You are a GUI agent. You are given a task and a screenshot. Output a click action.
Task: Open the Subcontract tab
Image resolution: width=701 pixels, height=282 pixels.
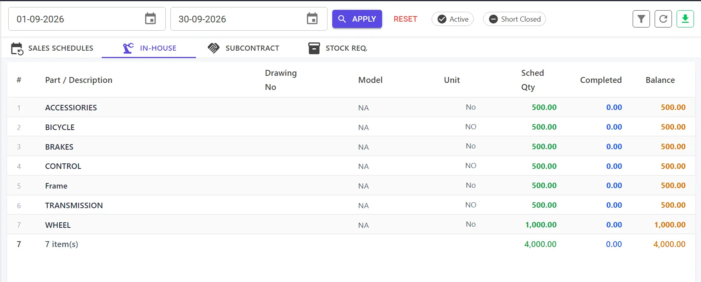(243, 48)
